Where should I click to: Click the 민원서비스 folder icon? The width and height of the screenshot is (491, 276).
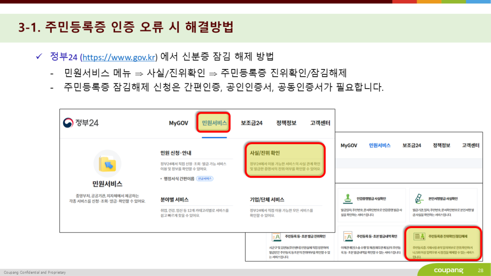[x=107, y=163]
